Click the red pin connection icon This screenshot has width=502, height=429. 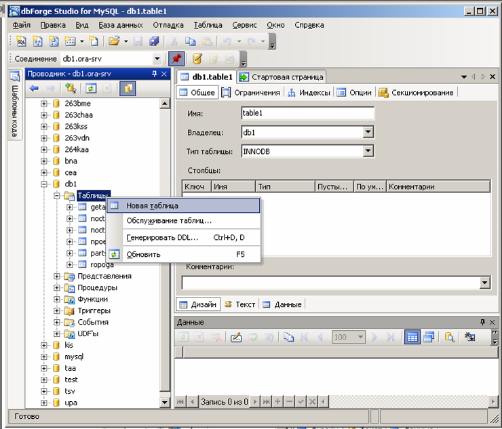(x=176, y=58)
